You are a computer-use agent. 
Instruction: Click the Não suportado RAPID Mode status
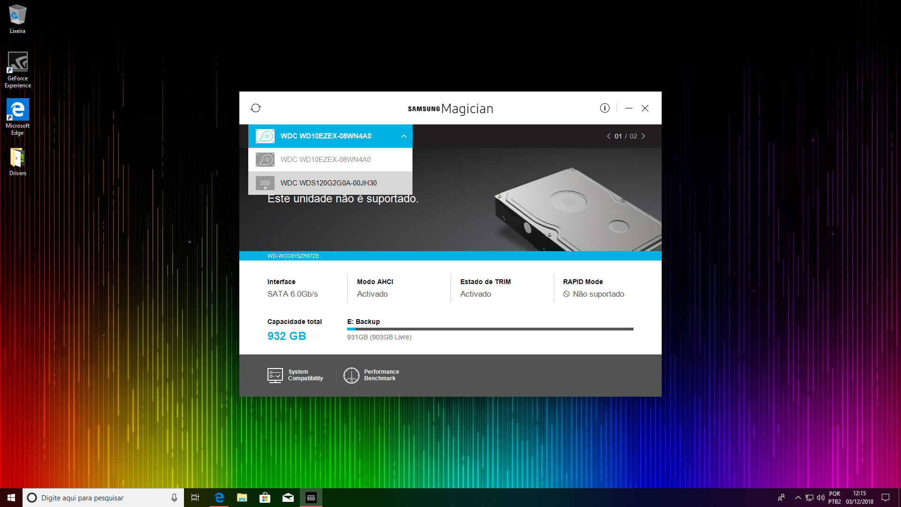tap(594, 294)
